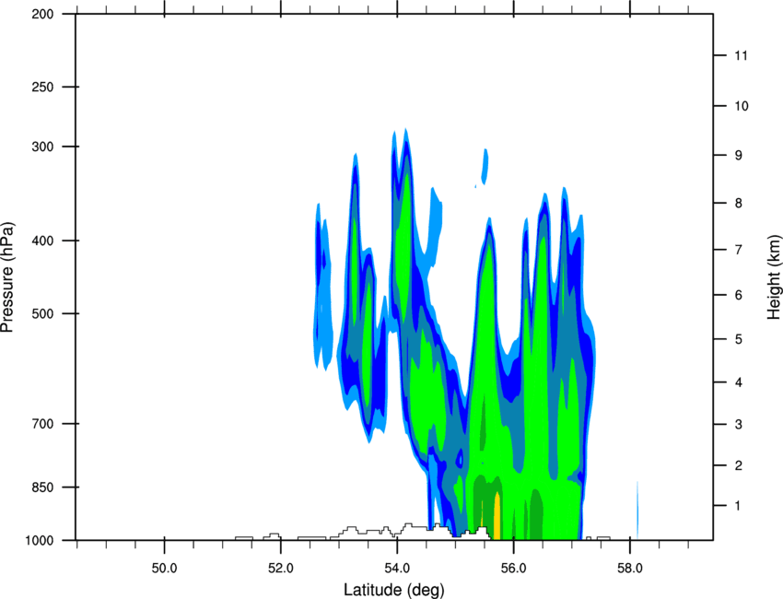Click the '300' pressure tick label
This screenshot has width=783, height=599.
click(x=42, y=147)
